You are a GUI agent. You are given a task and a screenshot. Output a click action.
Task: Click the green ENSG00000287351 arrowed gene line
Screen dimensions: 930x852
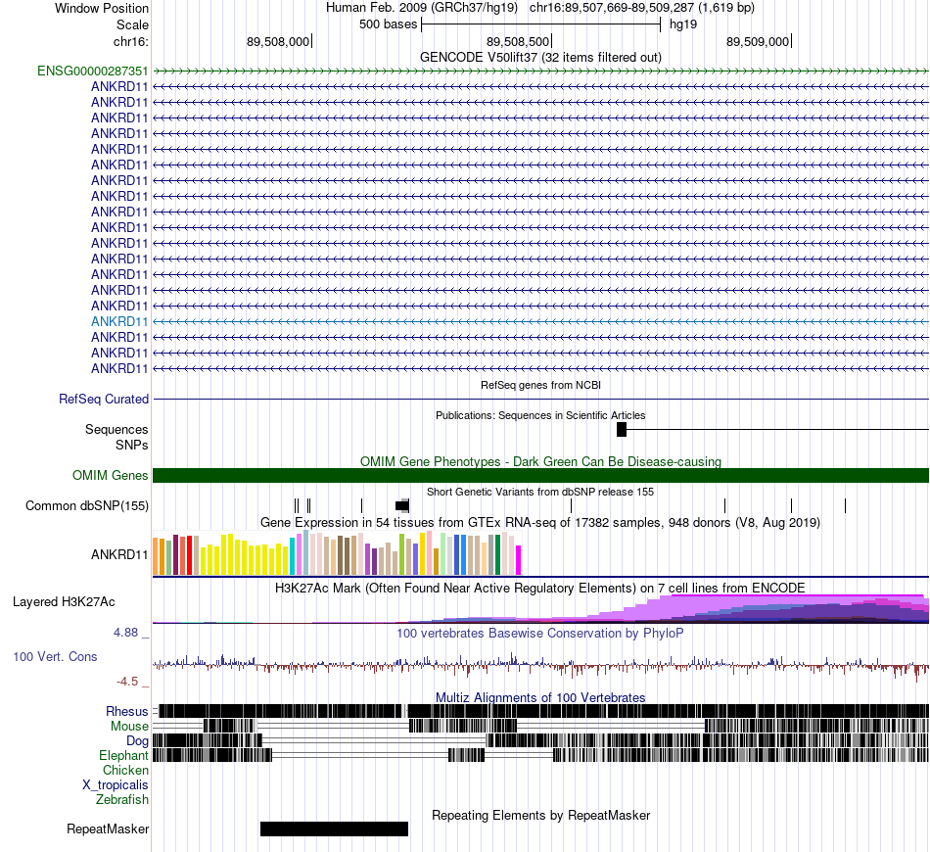(541, 71)
